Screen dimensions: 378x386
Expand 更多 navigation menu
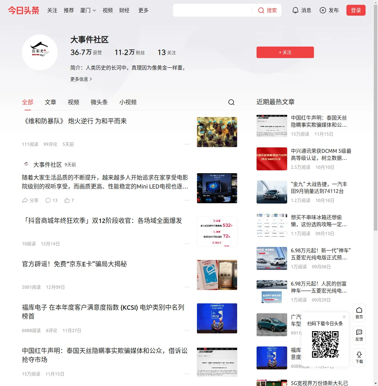pos(143,10)
